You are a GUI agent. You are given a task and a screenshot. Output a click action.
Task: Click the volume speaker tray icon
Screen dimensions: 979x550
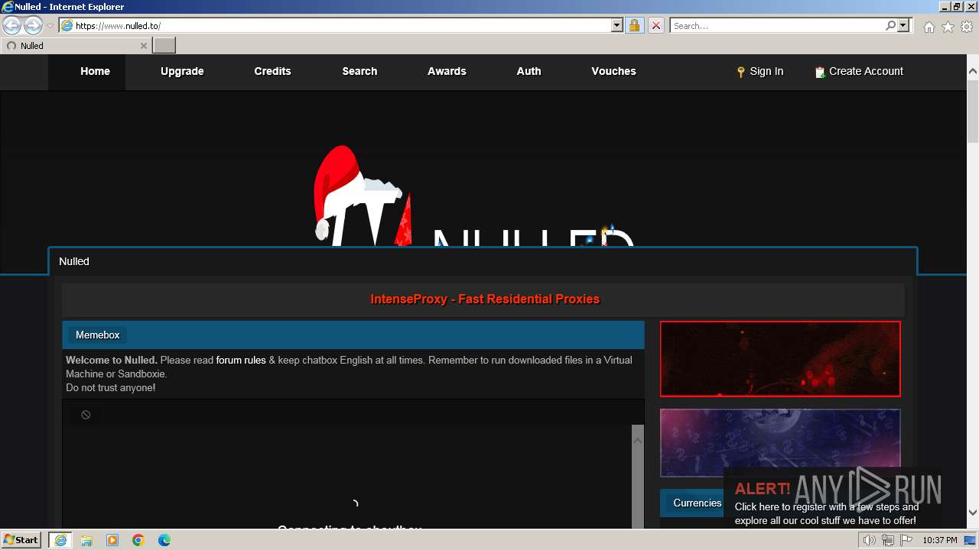(x=869, y=540)
